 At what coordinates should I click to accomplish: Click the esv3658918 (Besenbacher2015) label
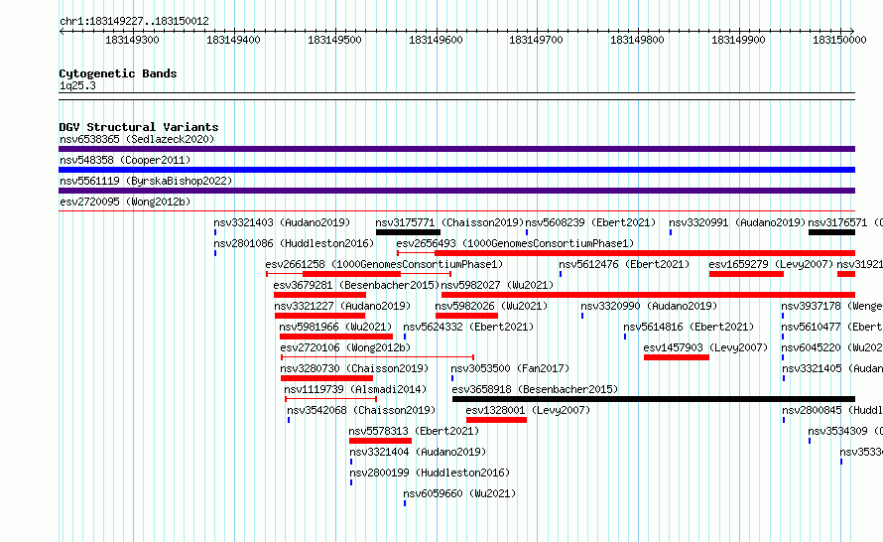click(535, 389)
